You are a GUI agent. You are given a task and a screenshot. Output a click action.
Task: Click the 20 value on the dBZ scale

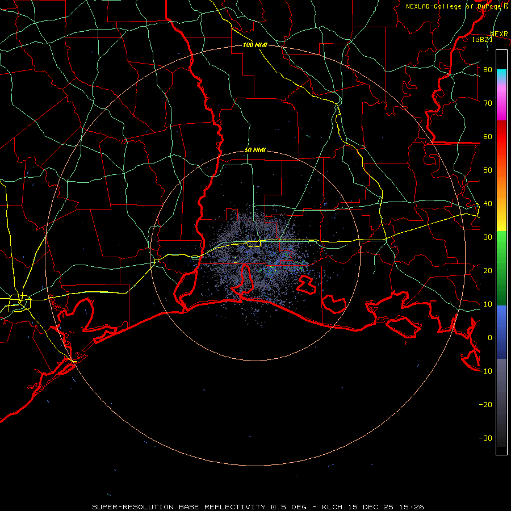coord(488,271)
